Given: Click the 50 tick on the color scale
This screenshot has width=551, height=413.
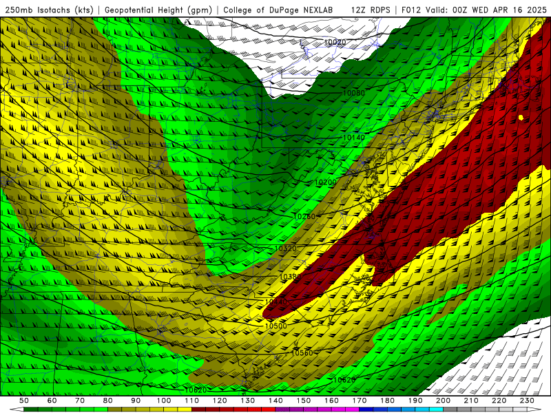Looking at the screenshot, I should (x=24, y=401).
